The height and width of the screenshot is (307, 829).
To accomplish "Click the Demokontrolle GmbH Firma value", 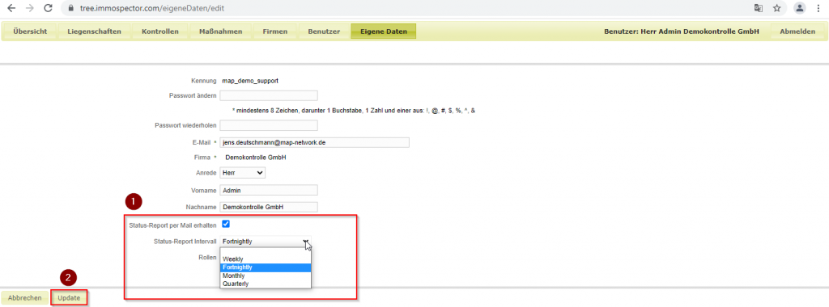I will point(256,158).
